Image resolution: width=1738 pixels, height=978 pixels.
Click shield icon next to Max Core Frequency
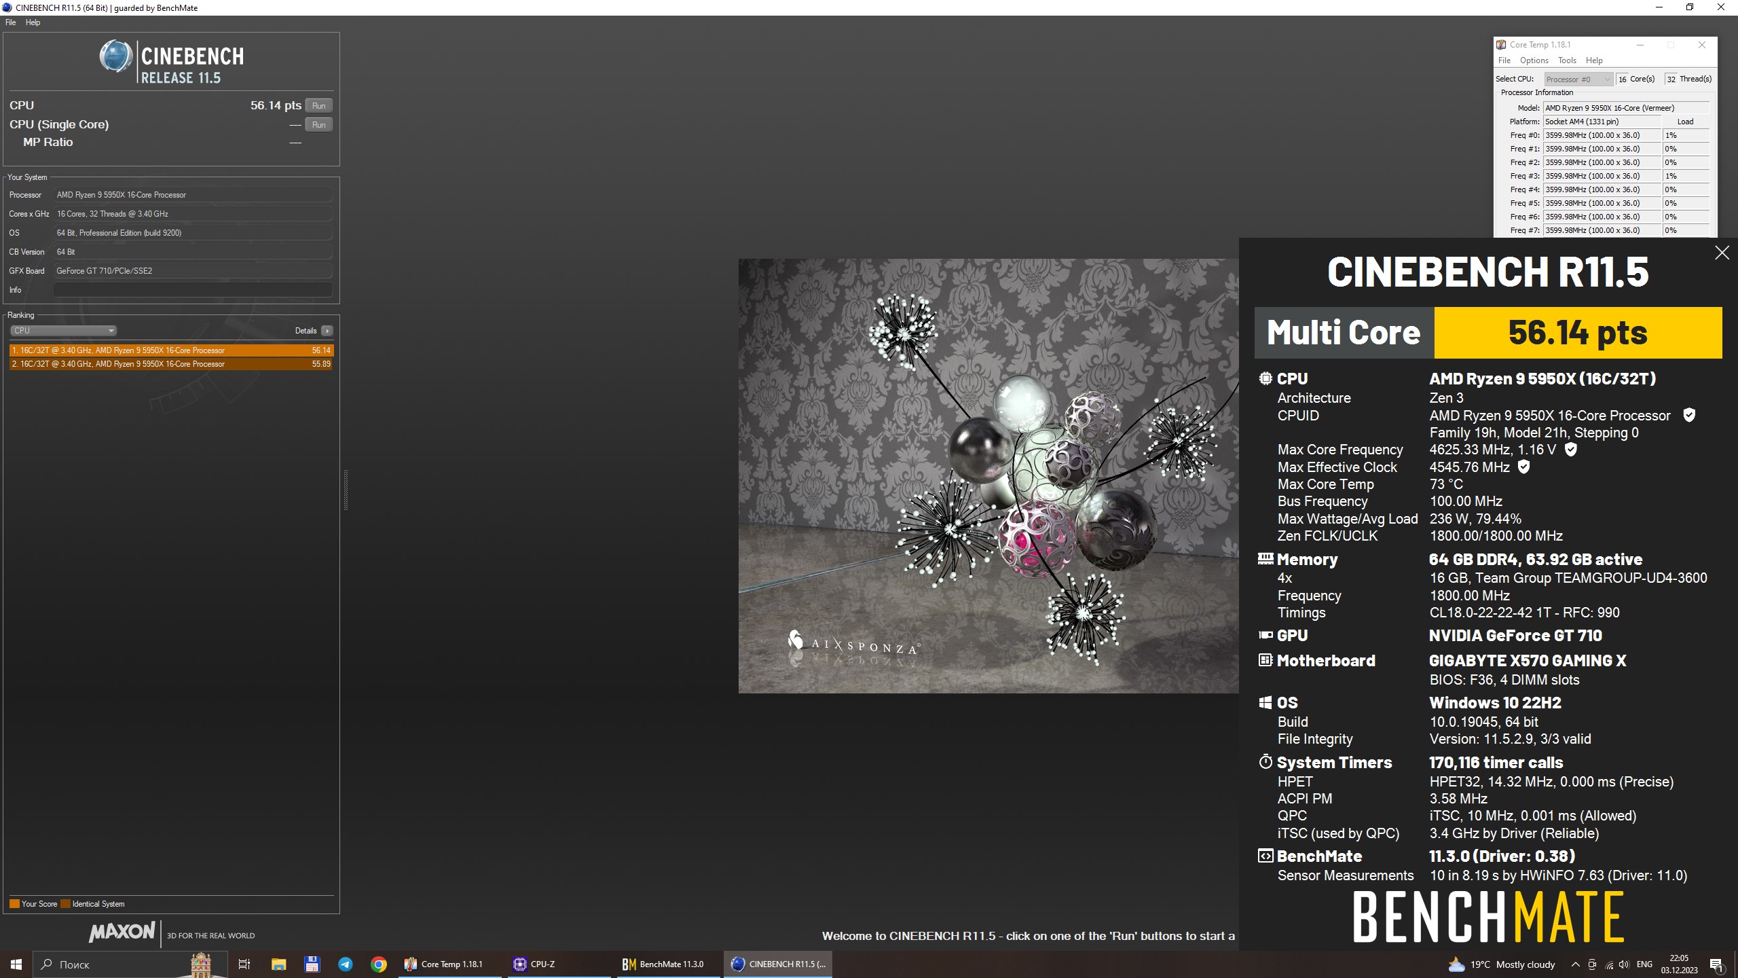coord(1570,449)
